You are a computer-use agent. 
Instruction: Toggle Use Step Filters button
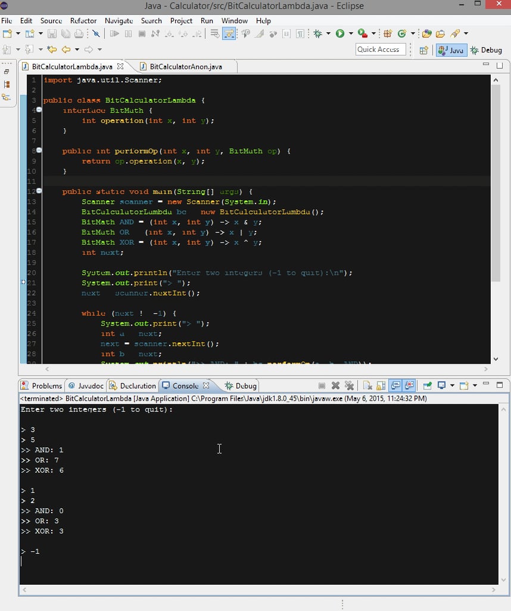[229, 34]
